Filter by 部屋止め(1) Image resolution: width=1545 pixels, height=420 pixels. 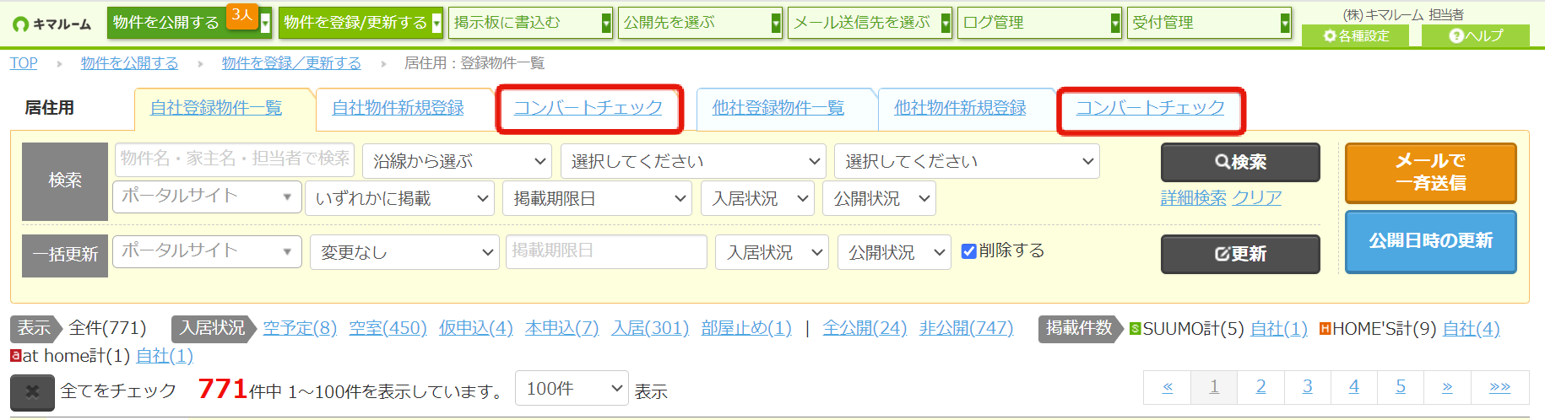coord(746,328)
